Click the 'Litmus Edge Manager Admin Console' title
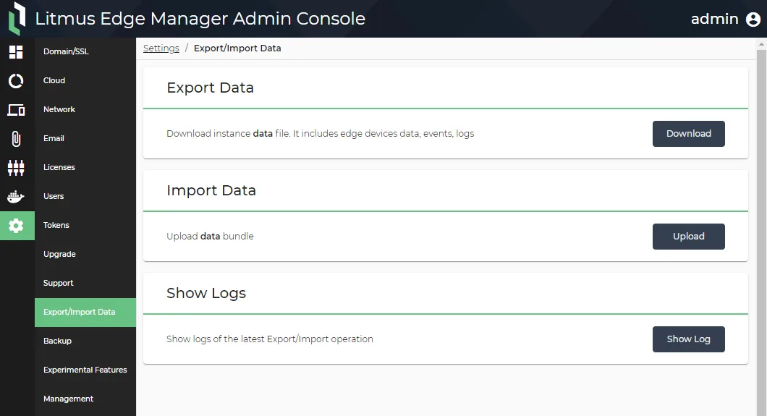 pos(200,19)
